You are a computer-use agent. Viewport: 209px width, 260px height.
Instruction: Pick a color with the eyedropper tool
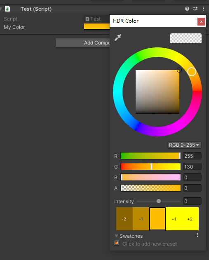point(118,37)
